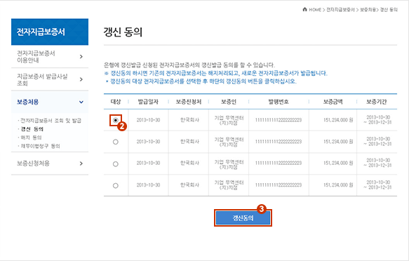Choose the third row's 대상 radio button
The width and height of the screenshot is (409, 261).
tap(116, 164)
